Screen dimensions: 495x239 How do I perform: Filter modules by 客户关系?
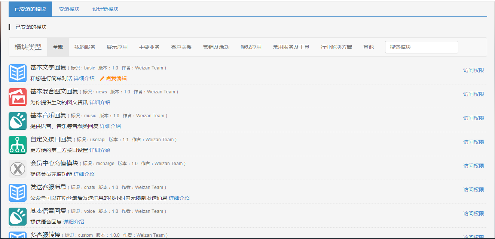[x=181, y=47]
